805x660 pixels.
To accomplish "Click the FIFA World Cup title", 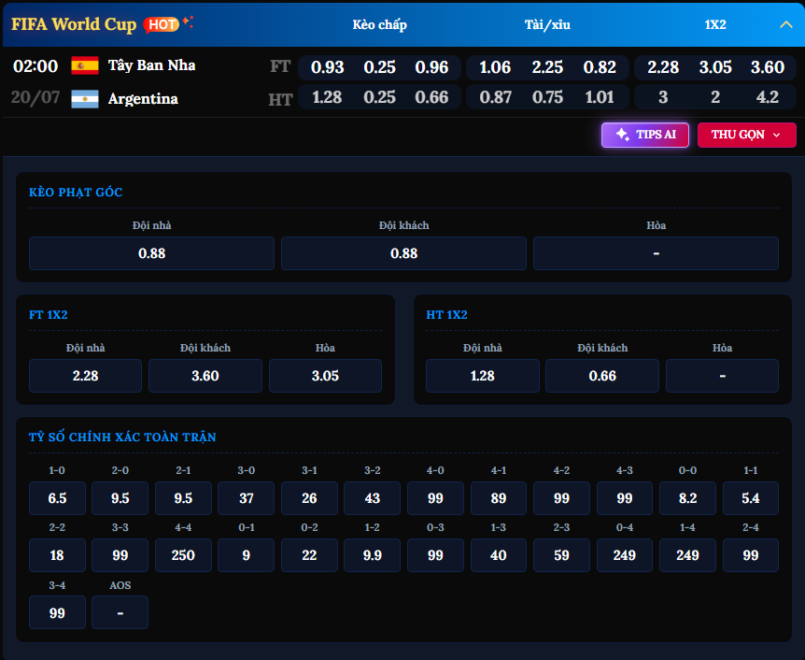I will 74,24.
